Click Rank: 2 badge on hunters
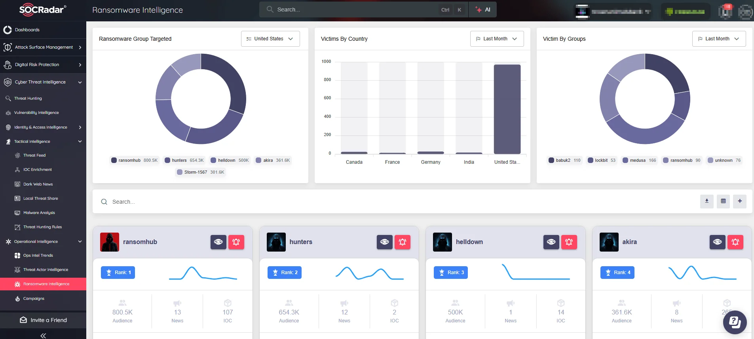The width and height of the screenshot is (754, 339). click(285, 273)
